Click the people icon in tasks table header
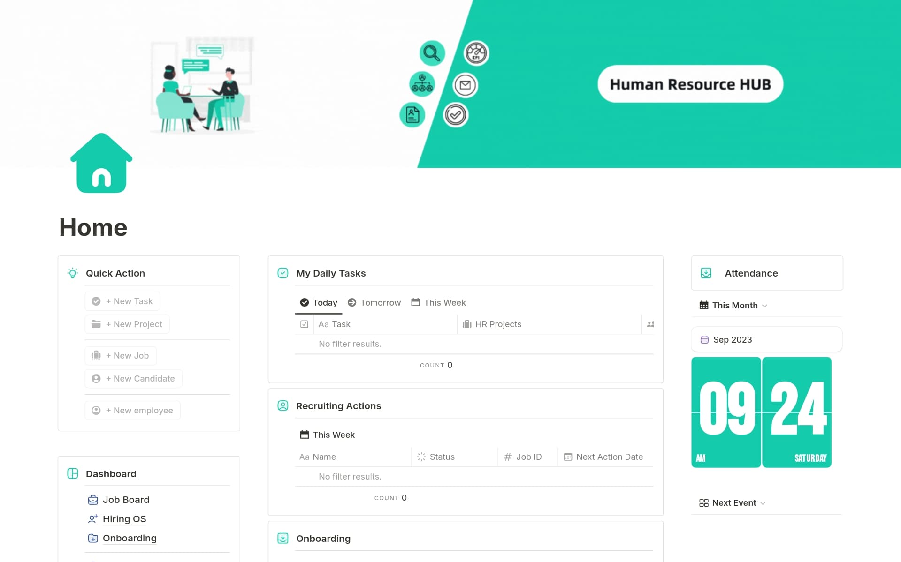 650,324
